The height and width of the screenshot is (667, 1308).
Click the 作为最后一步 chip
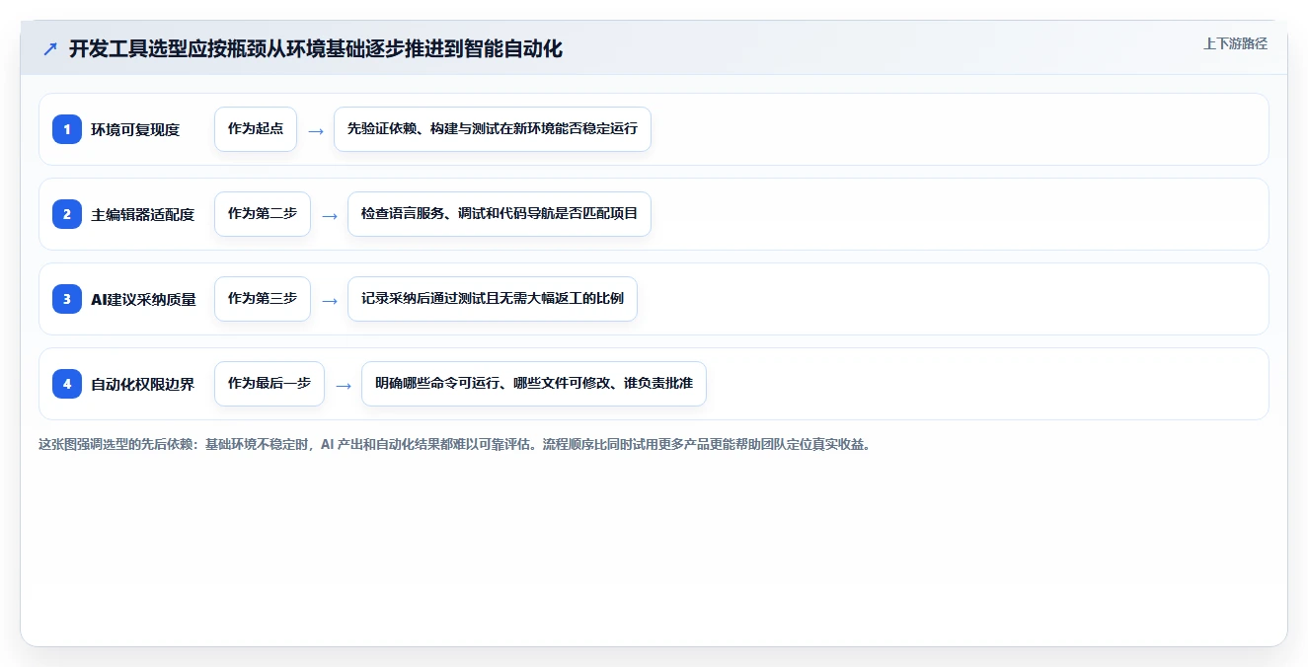269,384
